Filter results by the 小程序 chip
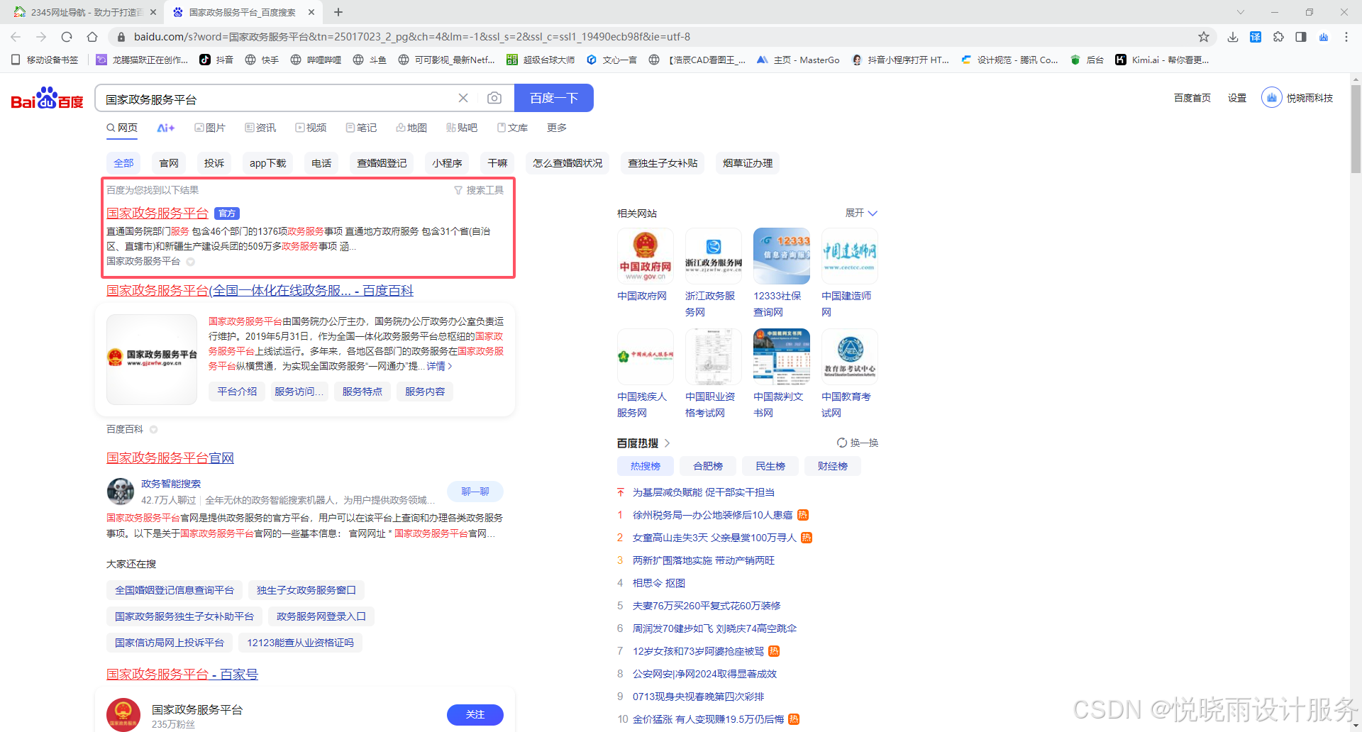The image size is (1362, 732). click(x=447, y=163)
